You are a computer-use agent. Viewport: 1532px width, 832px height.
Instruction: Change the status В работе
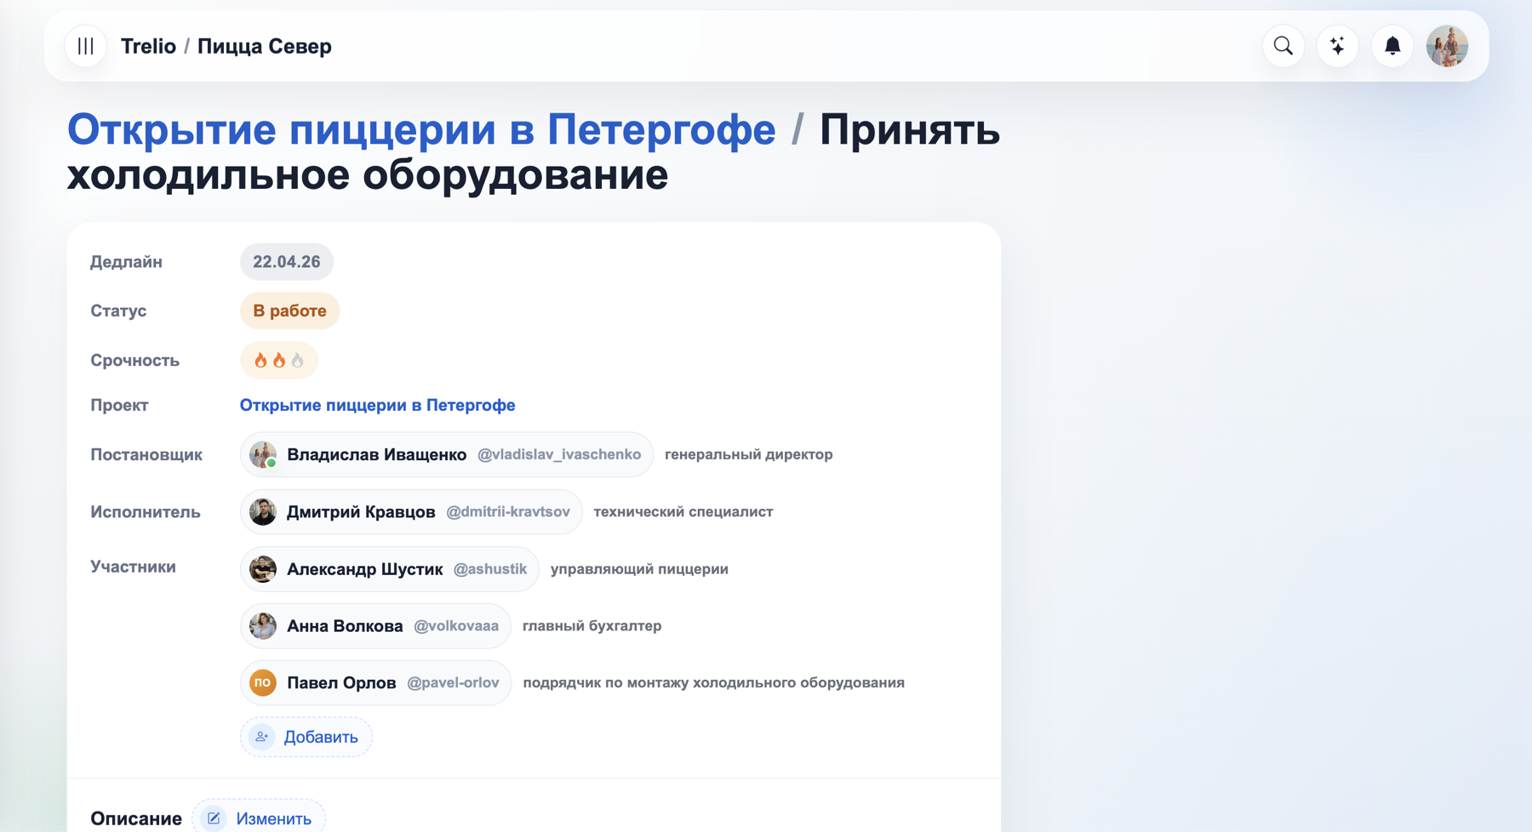coord(289,311)
